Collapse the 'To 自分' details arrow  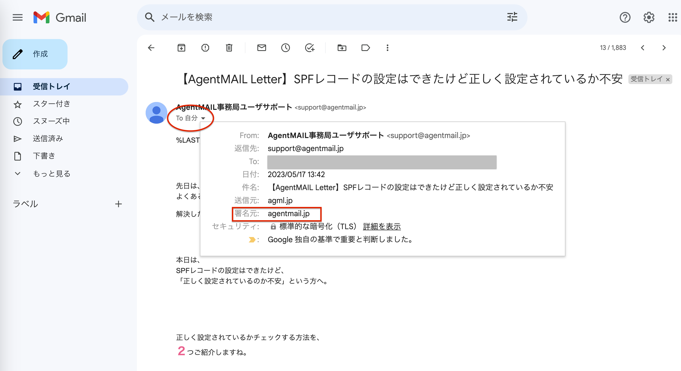click(203, 118)
